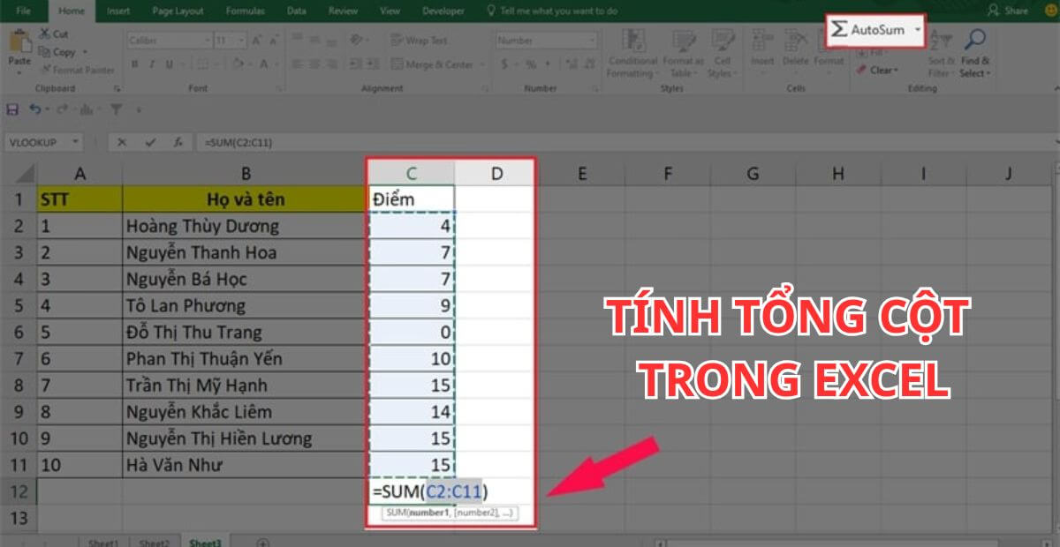Switch to the Page Layout tab
The image size is (1060, 547).
(x=176, y=11)
